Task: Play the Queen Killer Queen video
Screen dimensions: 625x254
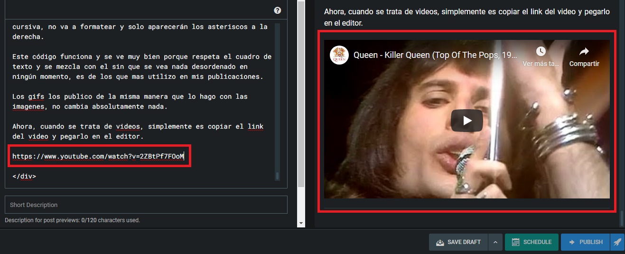Action: (467, 121)
